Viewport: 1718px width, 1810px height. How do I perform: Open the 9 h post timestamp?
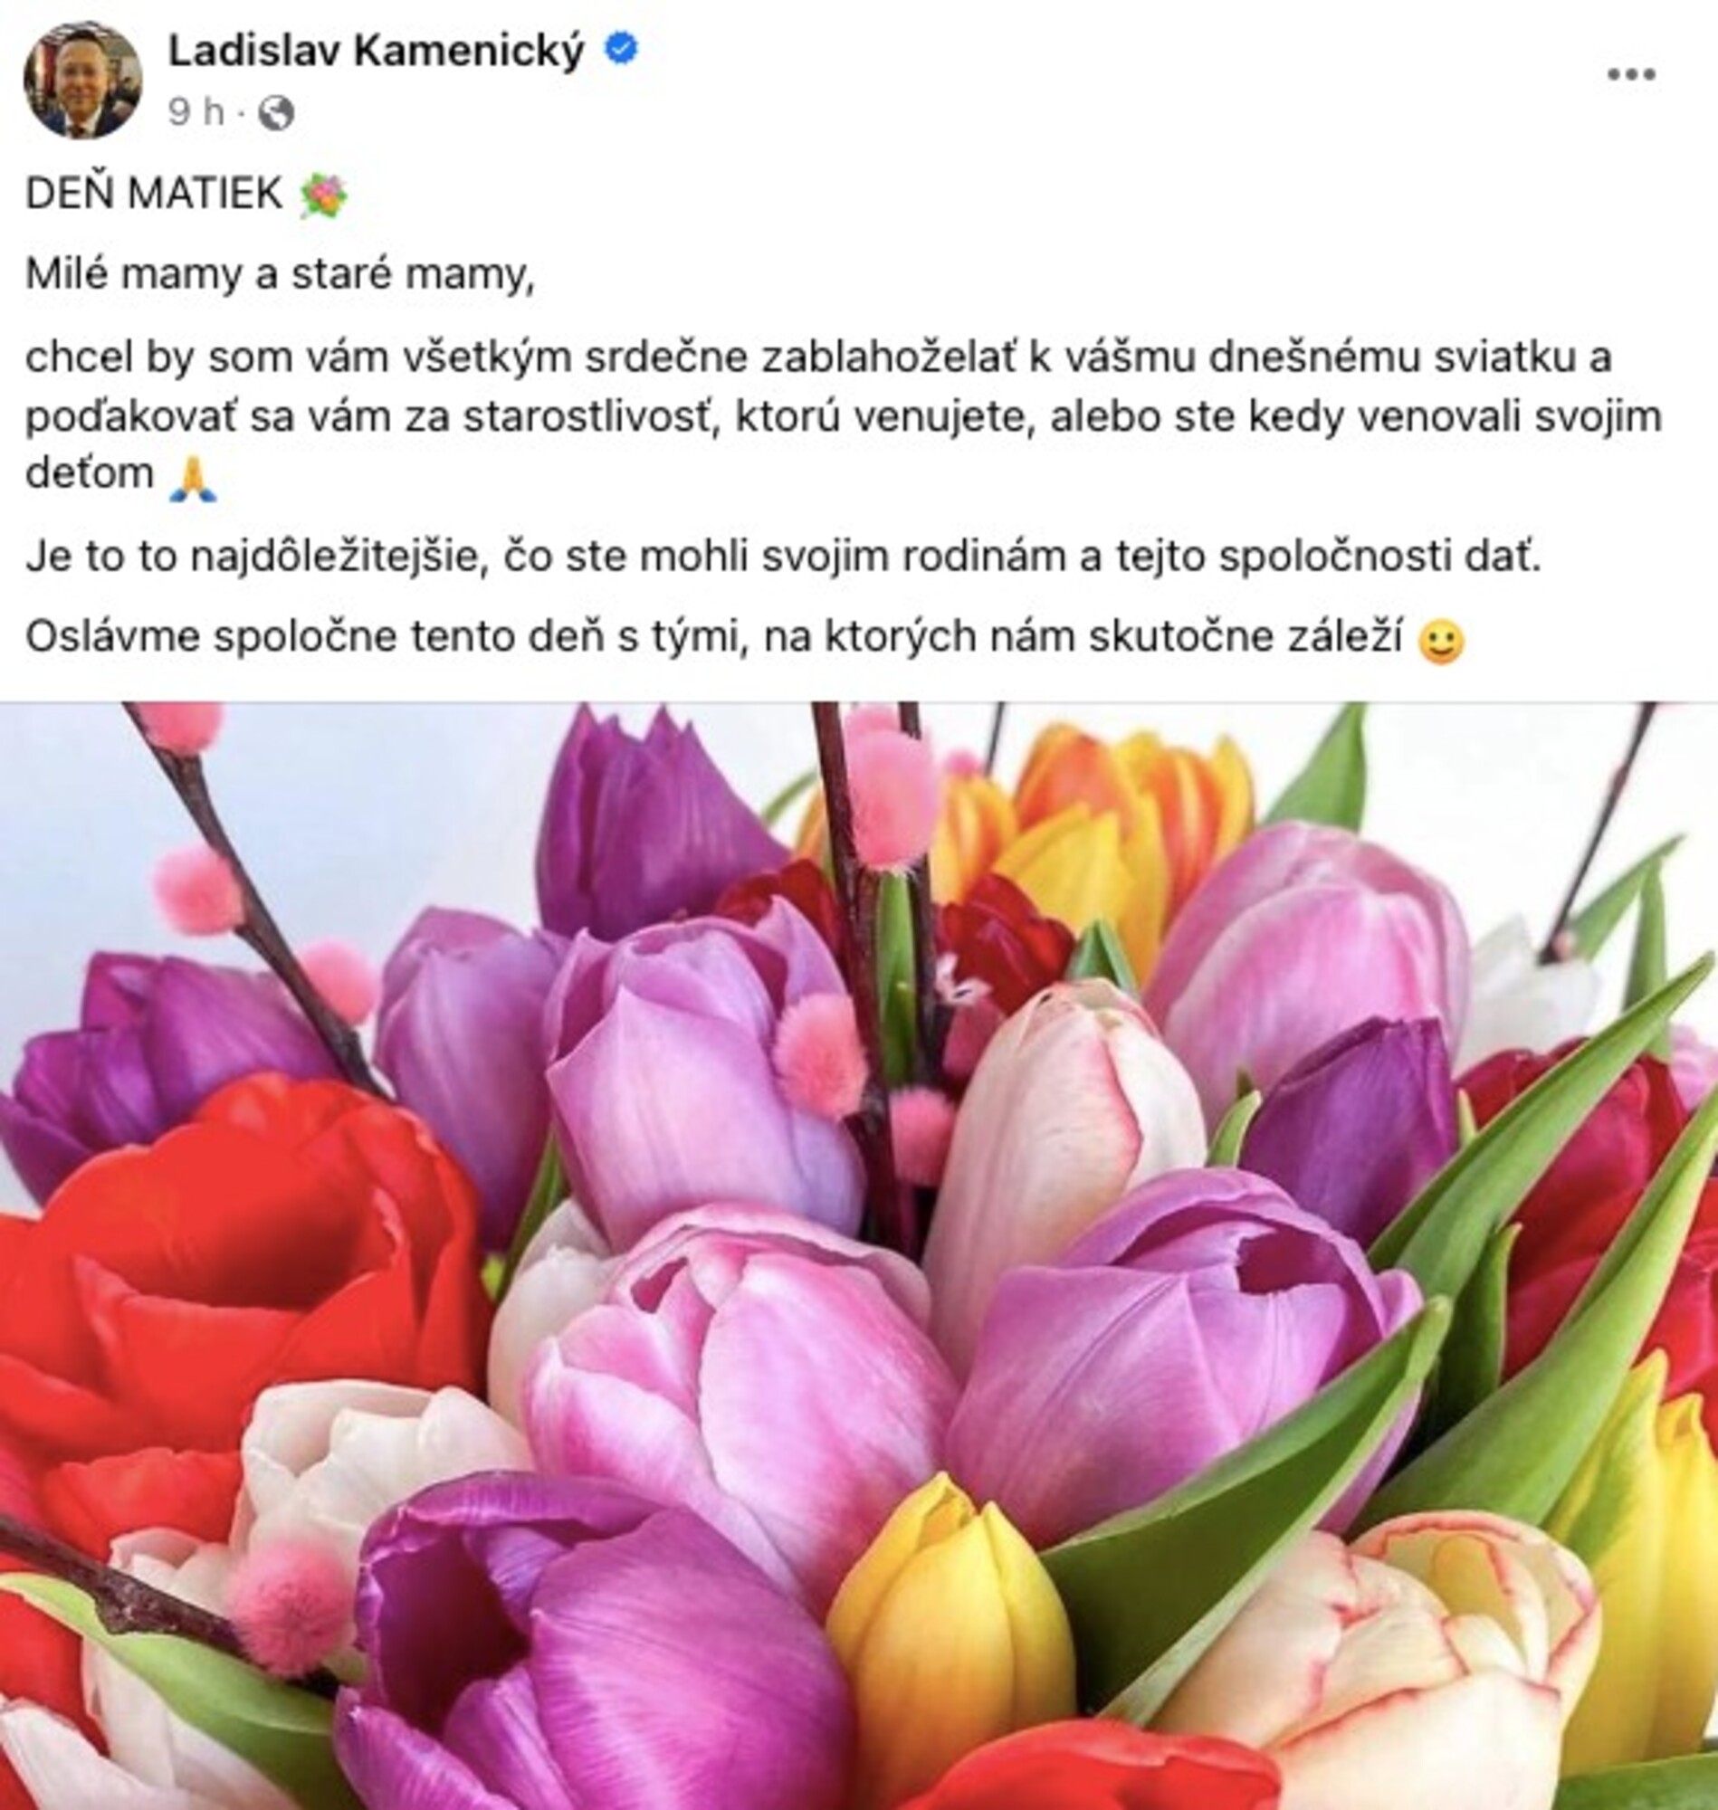[196, 111]
